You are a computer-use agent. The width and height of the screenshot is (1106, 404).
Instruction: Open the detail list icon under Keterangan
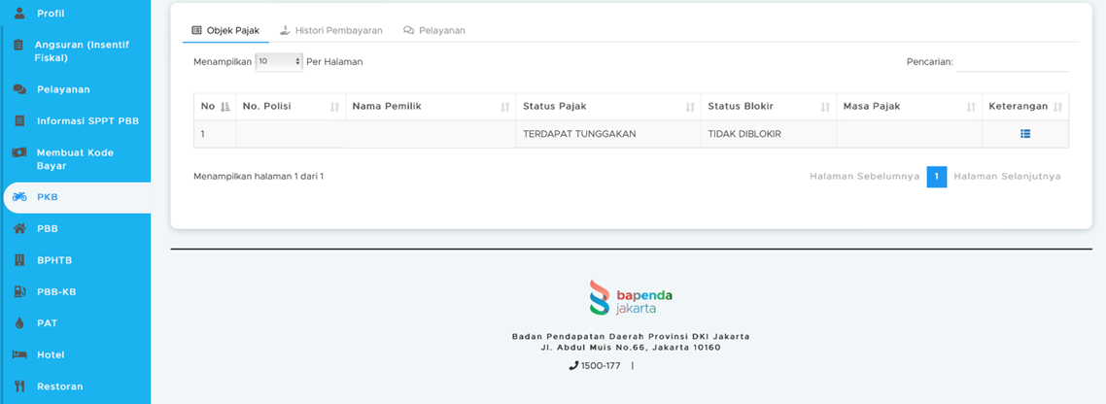[1025, 134]
